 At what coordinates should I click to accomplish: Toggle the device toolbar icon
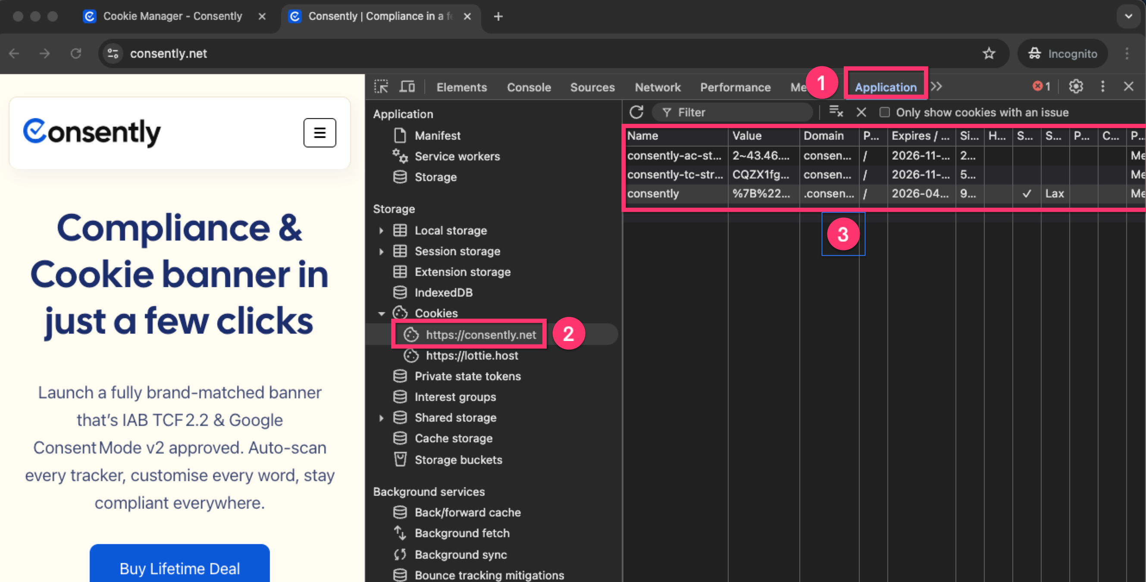click(407, 86)
